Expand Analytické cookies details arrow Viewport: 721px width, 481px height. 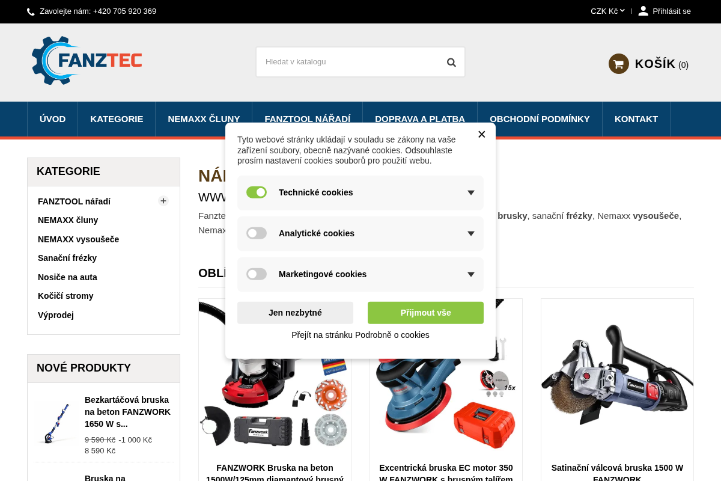pos(471,233)
